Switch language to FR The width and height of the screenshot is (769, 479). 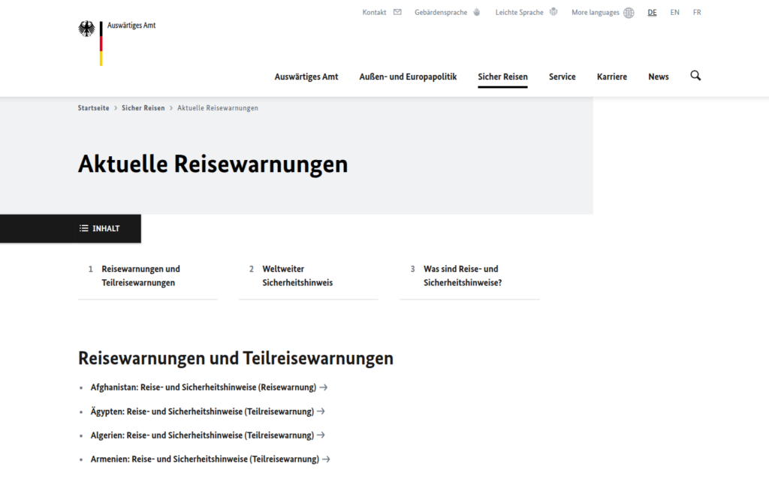tap(697, 12)
